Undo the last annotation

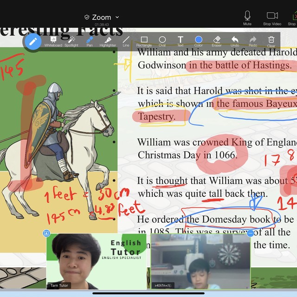[x=235, y=41]
